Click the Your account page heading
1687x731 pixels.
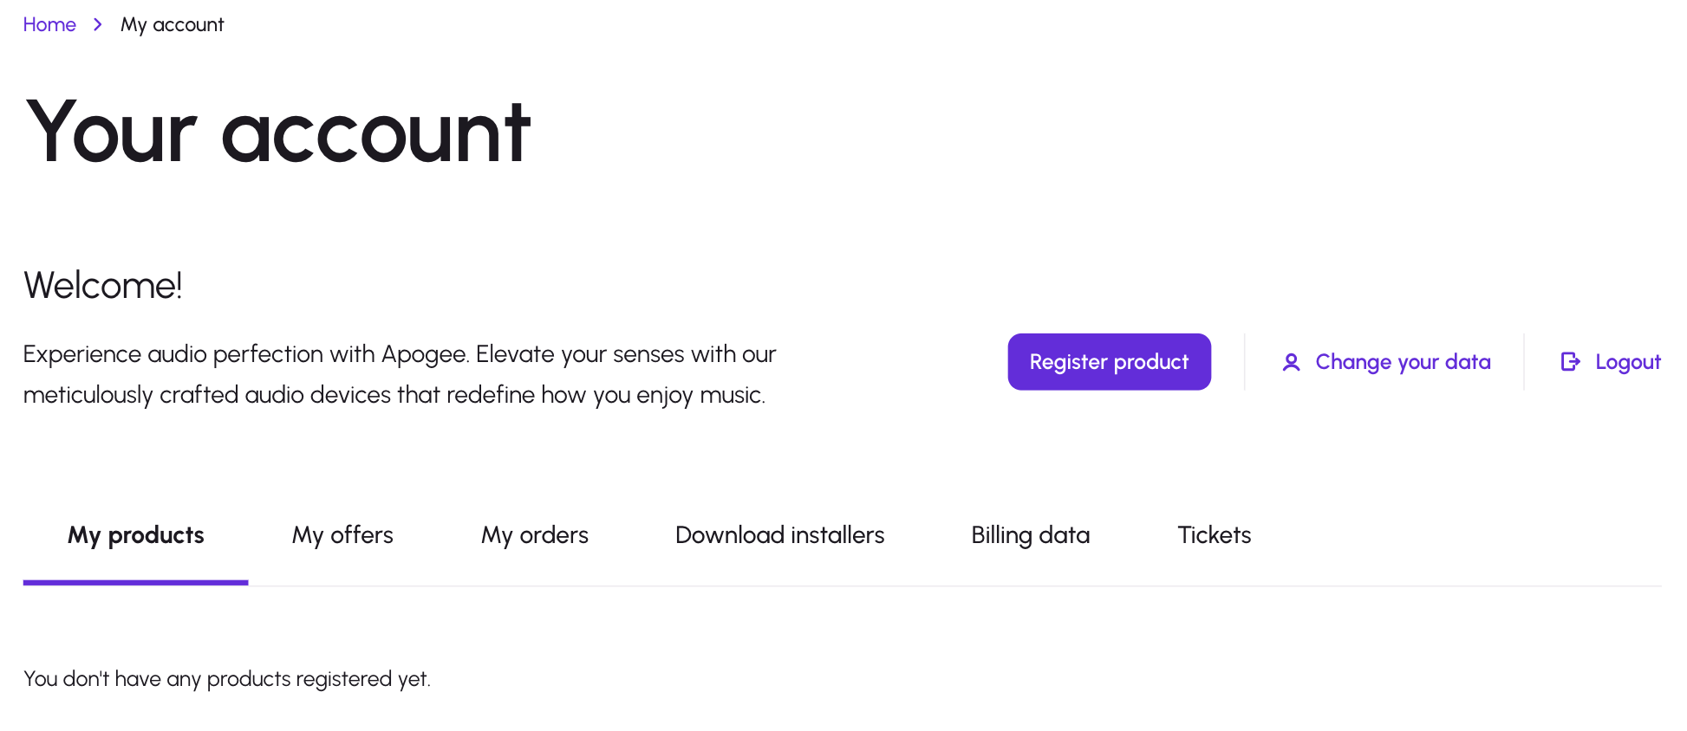pyautogui.click(x=277, y=133)
